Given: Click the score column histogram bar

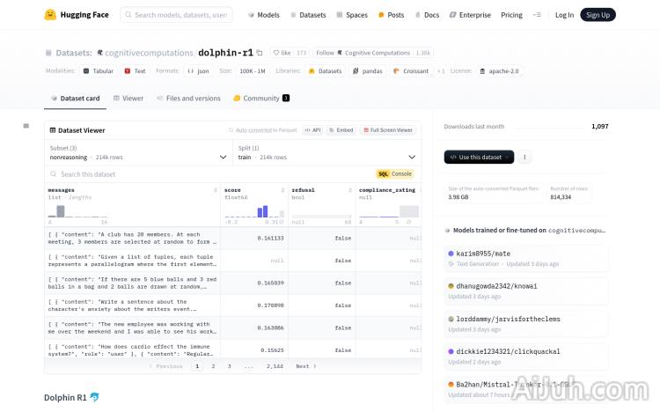Looking at the screenshot, I should (263, 211).
